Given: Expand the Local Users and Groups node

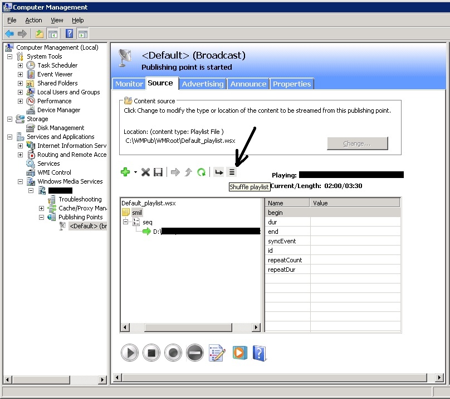Looking at the screenshot, I should (21, 92).
